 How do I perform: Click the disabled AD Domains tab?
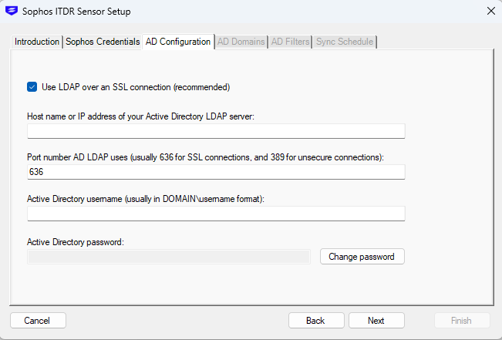(x=241, y=42)
